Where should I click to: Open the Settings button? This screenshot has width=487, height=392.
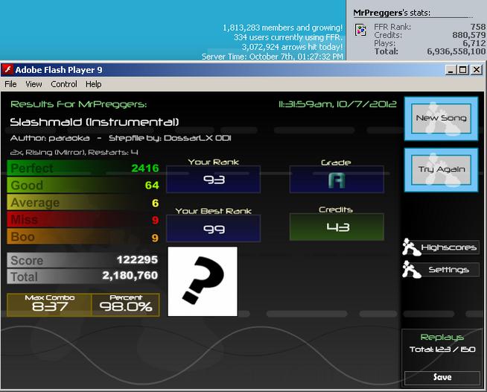pyautogui.click(x=448, y=270)
